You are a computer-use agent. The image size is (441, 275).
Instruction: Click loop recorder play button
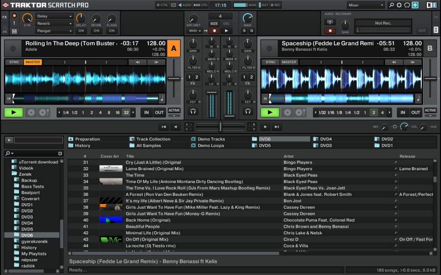(x=227, y=31)
